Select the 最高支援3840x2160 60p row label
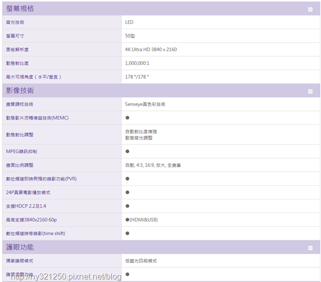The height and width of the screenshot is (282, 321). click(31, 220)
